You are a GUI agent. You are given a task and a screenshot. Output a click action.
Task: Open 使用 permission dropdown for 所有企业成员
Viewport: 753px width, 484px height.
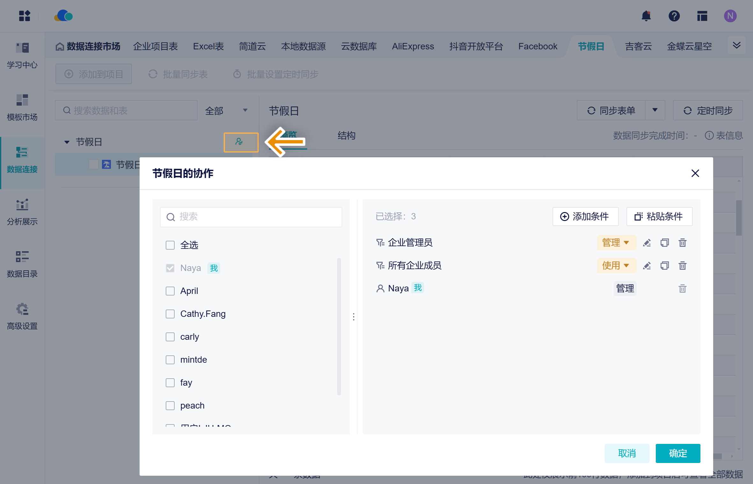(616, 266)
